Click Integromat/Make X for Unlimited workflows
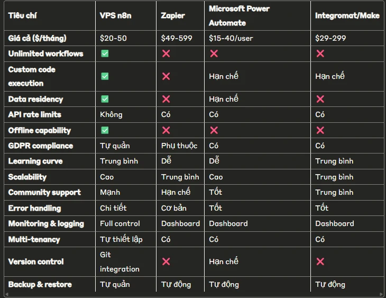The image size is (386, 298). coord(320,53)
